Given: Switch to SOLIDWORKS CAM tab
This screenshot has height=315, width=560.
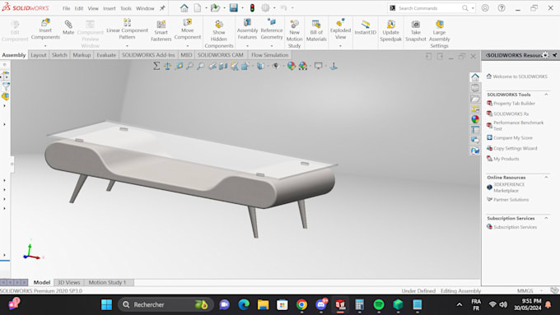Looking at the screenshot, I should 221,55.
